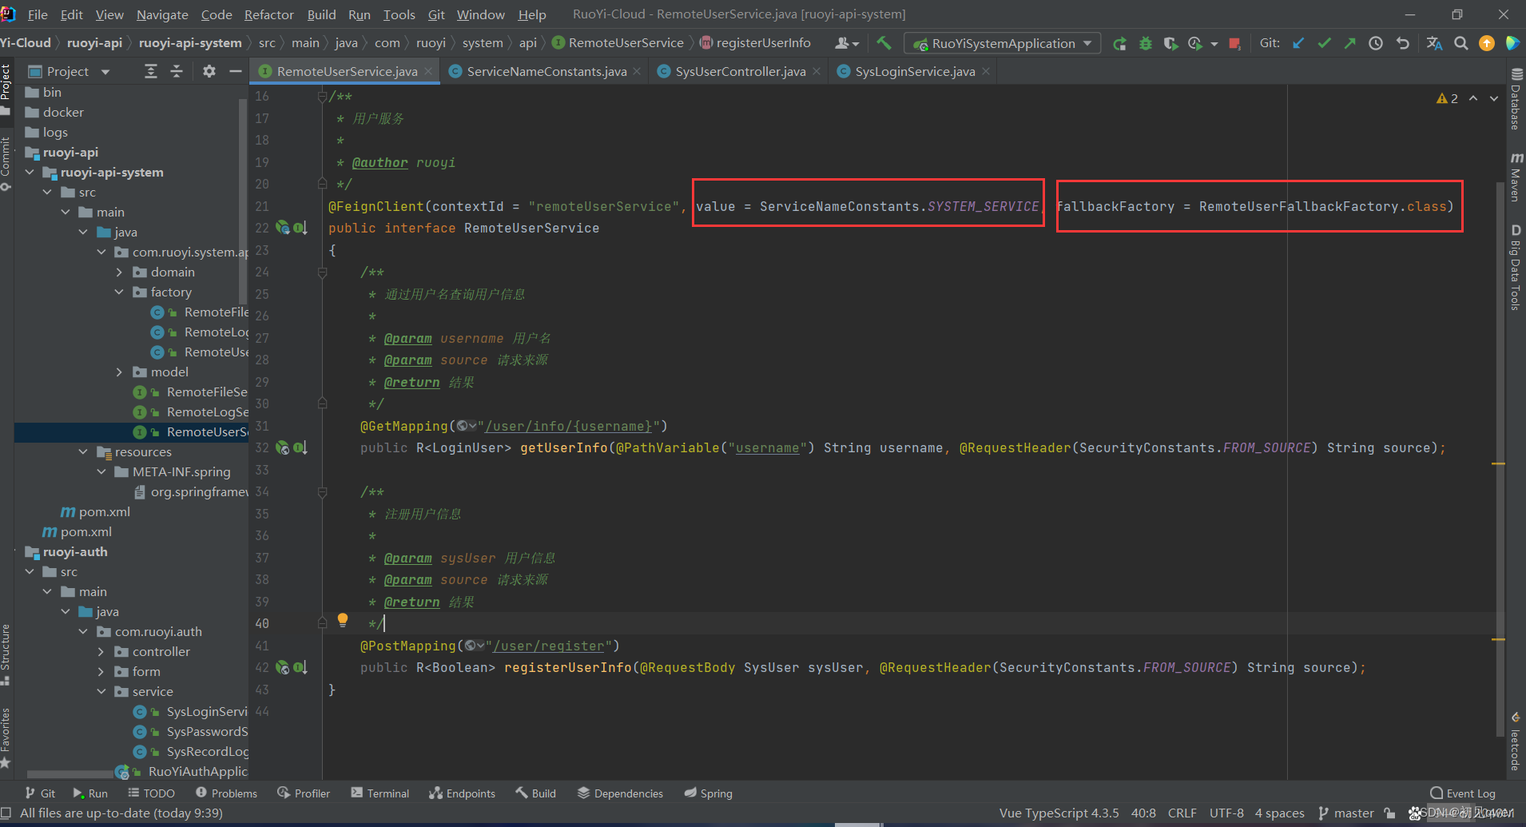Open the Database tool window
This screenshot has height=827, width=1526.
point(1516,100)
